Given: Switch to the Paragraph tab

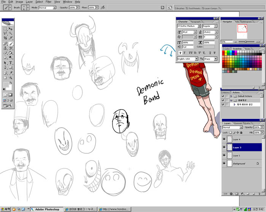Looking at the screenshot, I should (195, 22).
